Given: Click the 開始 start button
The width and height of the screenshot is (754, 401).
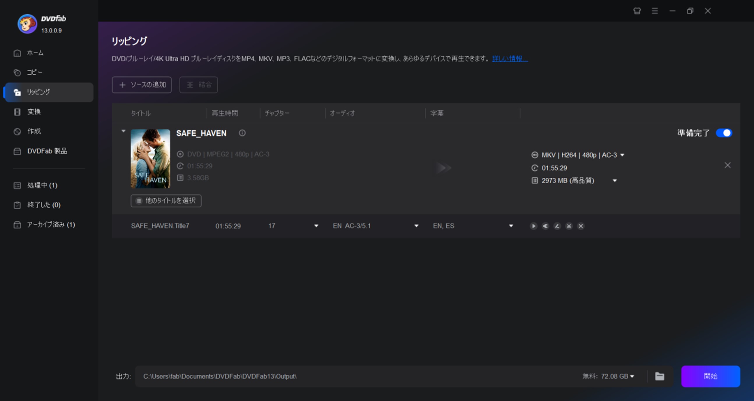Looking at the screenshot, I should pos(710,376).
